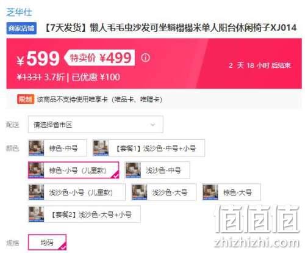Expand the 请选择省市区 delivery dropdown

pyautogui.click(x=96, y=125)
